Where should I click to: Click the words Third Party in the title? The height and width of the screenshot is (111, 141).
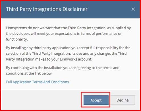tap(19, 9)
